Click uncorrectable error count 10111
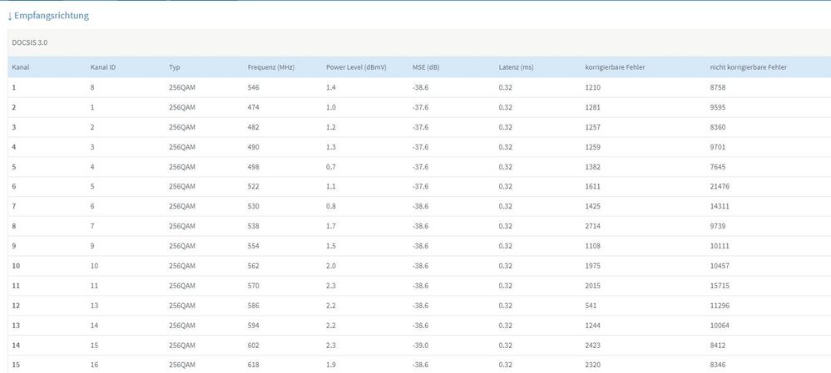The image size is (831, 373). point(720,246)
